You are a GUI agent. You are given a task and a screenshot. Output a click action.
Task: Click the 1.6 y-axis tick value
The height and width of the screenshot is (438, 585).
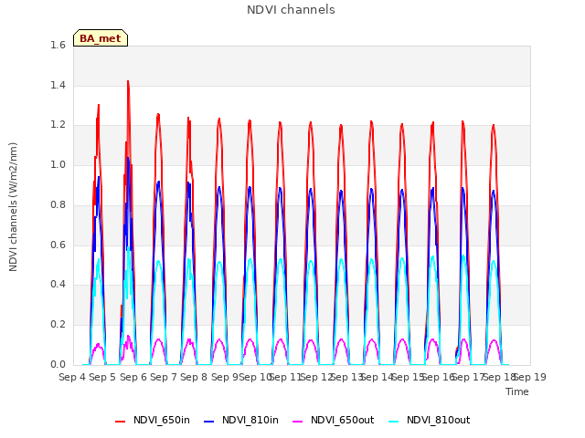tap(58, 45)
